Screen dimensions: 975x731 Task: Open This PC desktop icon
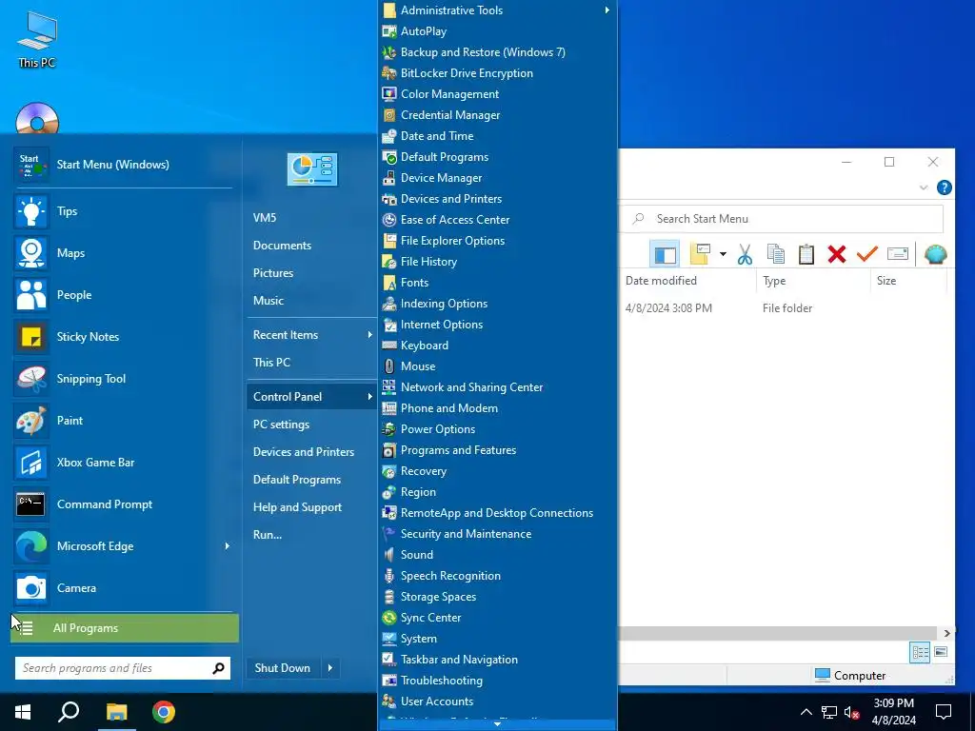point(37,39)
